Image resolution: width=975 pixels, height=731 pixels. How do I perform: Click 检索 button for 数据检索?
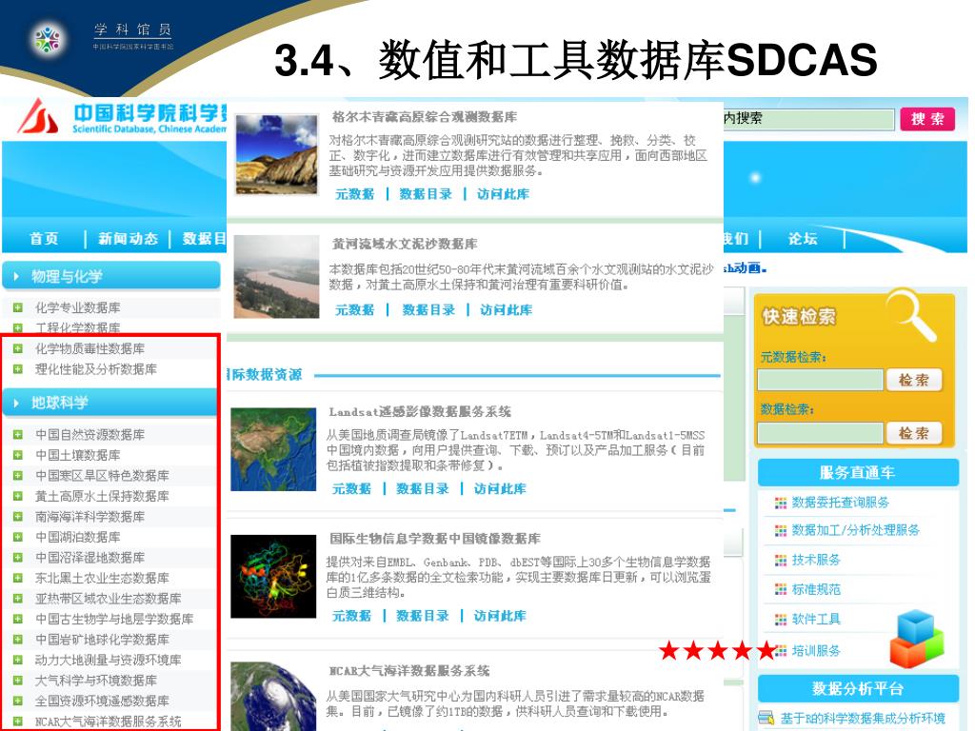(913, 433)
